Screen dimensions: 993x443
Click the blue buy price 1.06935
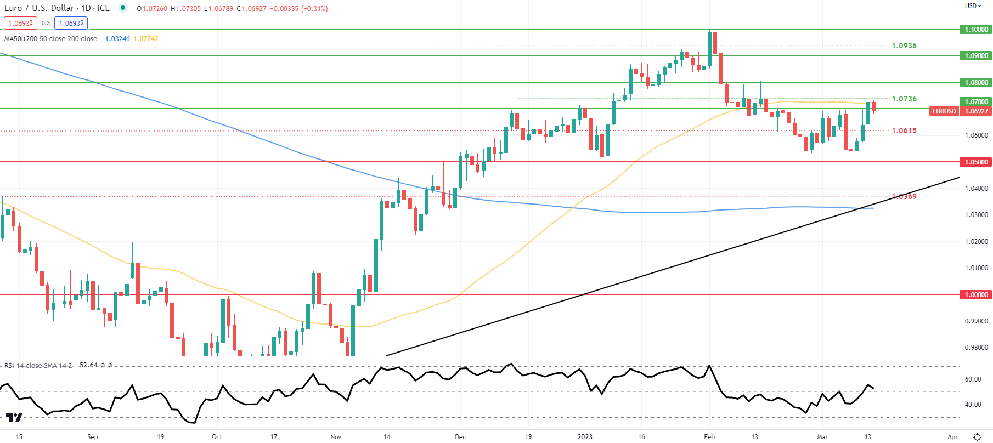(71, 23)
